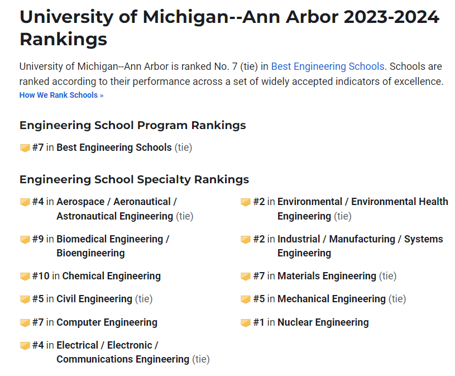This screenshot has height=376, width=455.
Task: Click badge icon beside Environmental Health Engineering
Action: click(246, 202)
